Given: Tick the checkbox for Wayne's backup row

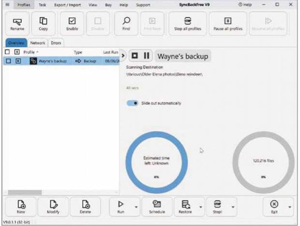Looking at the screenshot, I should [x=8, y=61].
